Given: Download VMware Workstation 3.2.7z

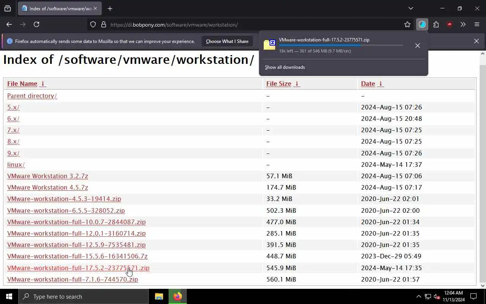Looking at the screenshot, I should 47,176.
